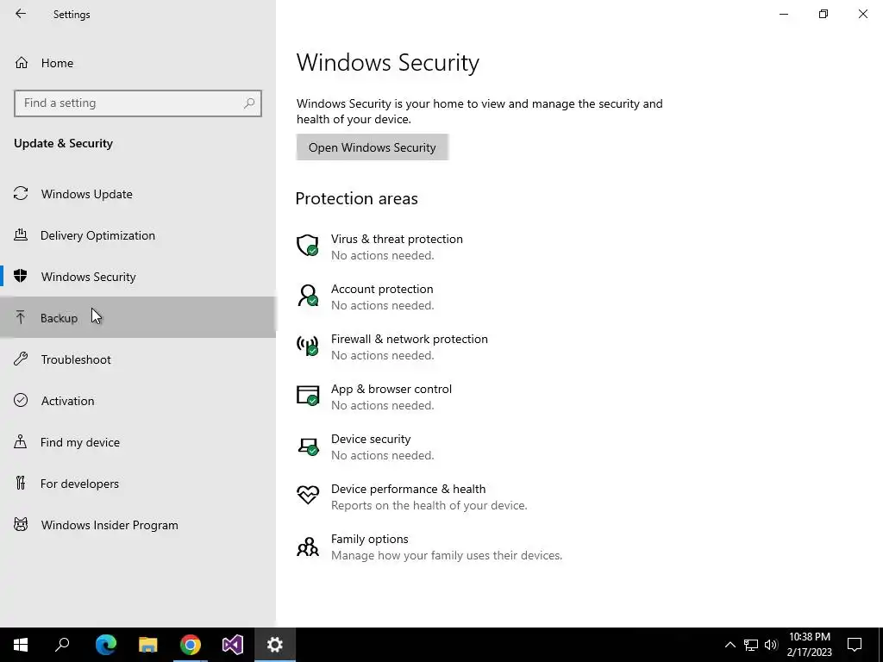Select Windows Security sidebar entry
The height and width of the screenshot is (662, 883).
[138, 277]
